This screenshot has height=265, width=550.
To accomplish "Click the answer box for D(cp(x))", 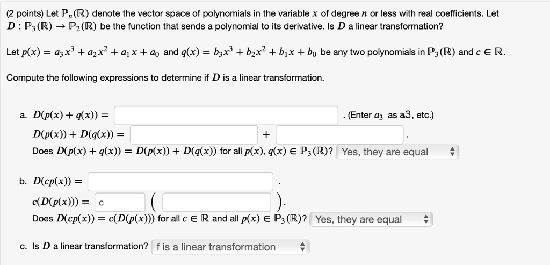I will (180, 181).
